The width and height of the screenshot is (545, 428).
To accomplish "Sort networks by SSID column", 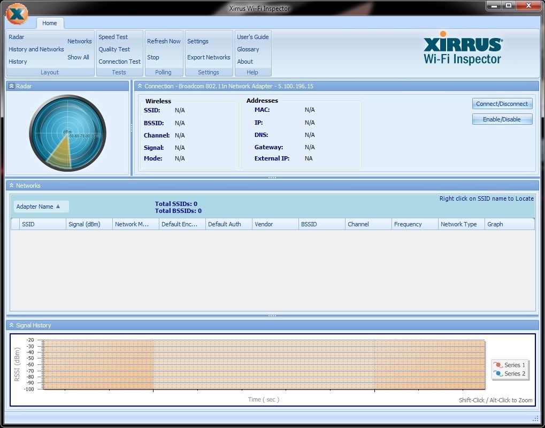I will (x=43, y=224).
